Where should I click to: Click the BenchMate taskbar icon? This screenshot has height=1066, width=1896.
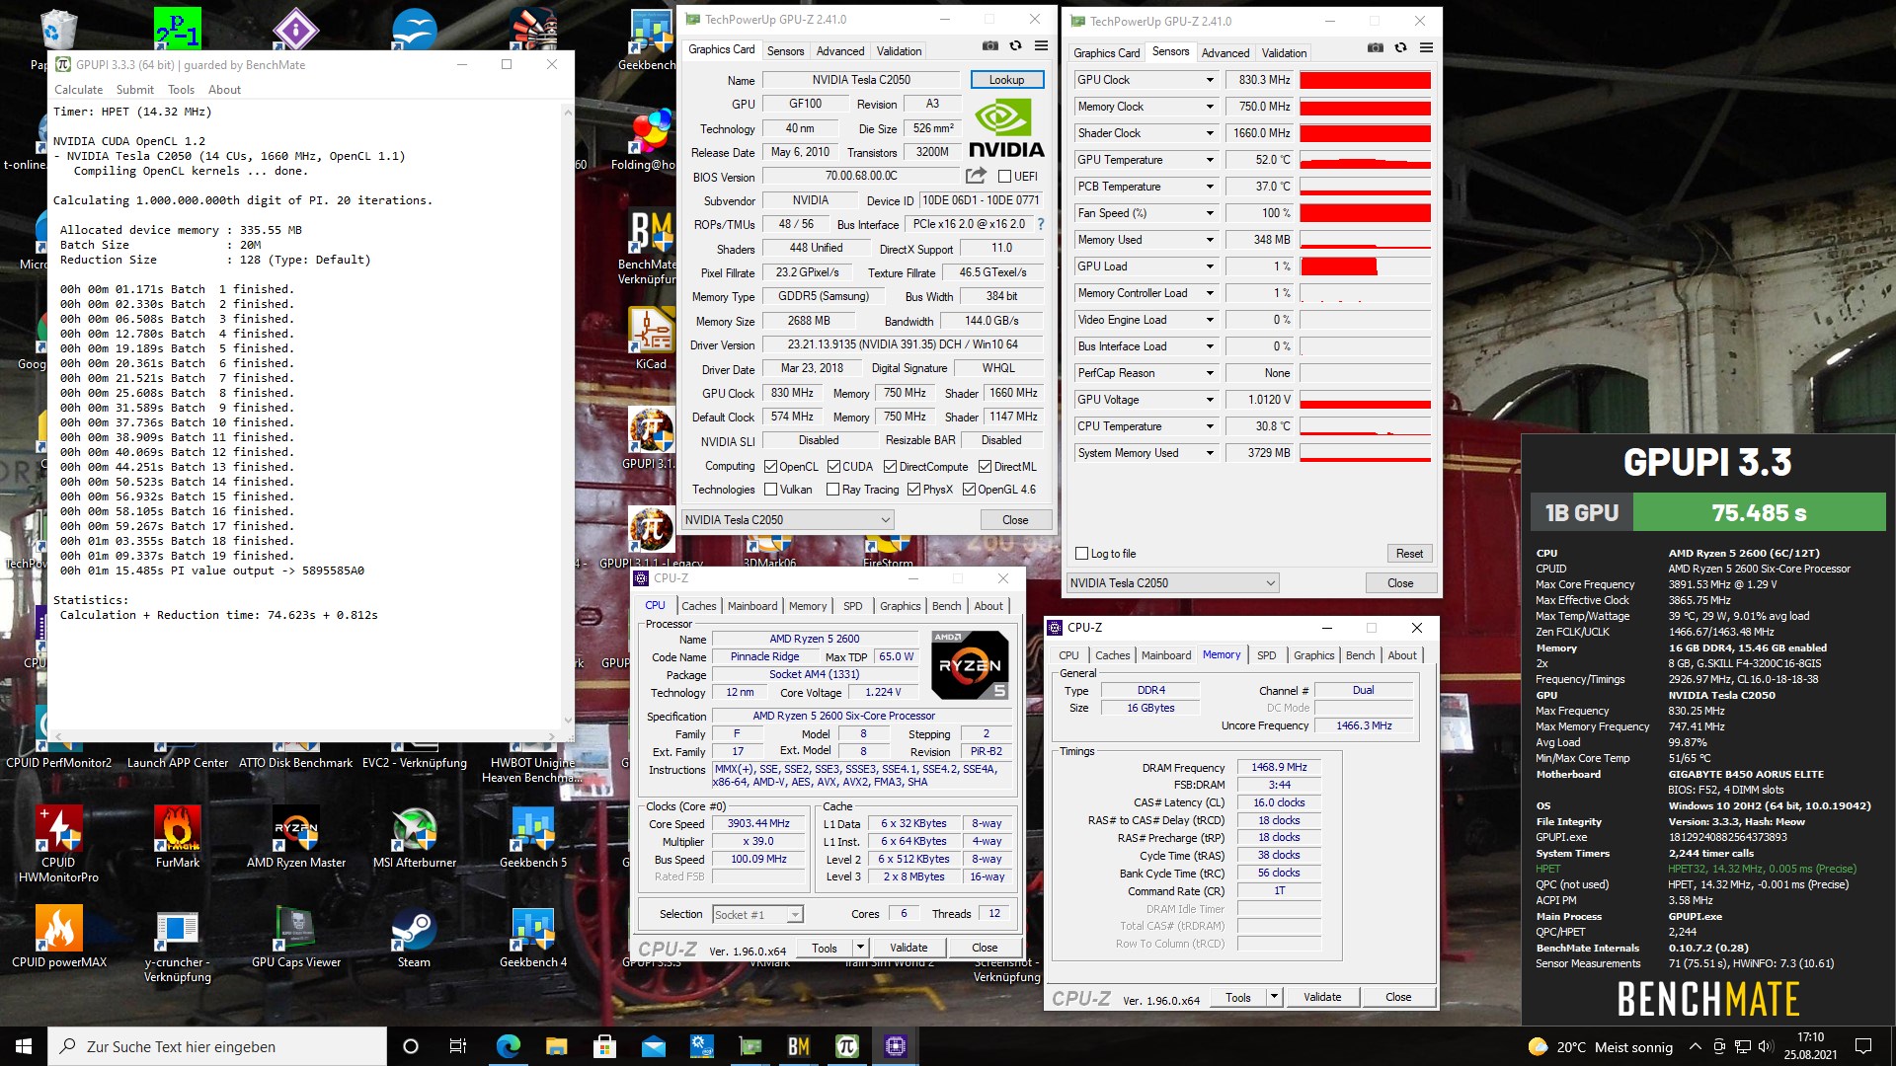click(799, 1046)
